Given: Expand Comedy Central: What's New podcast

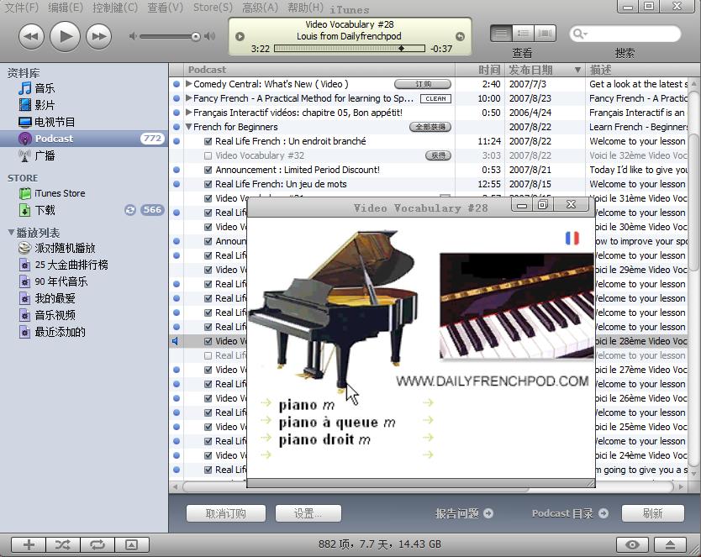Looking at the screenshot, I should pos(188,84).
